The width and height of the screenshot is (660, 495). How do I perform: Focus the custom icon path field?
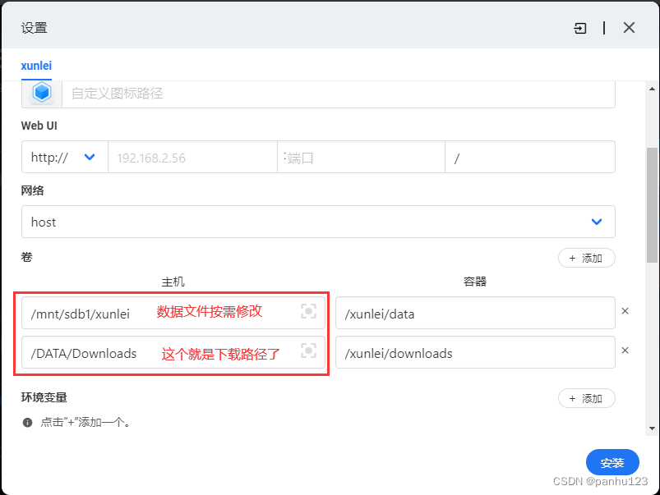(x=339, y=93)
